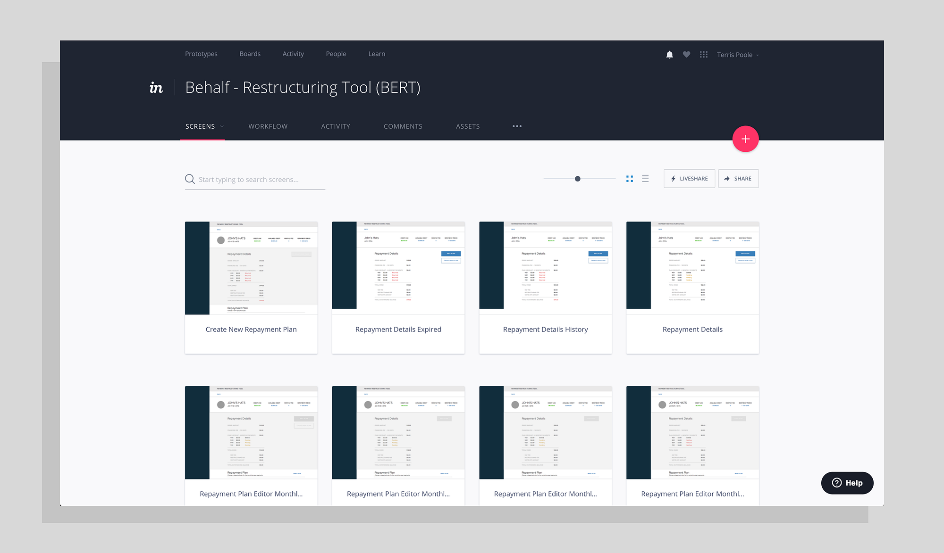The image size is (944, 553).
Task: Click the InVision logo
Action: coord(156,88)
